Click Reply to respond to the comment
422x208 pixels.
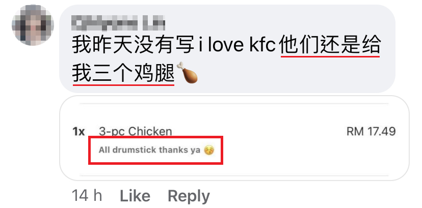(x=189, y=196)
